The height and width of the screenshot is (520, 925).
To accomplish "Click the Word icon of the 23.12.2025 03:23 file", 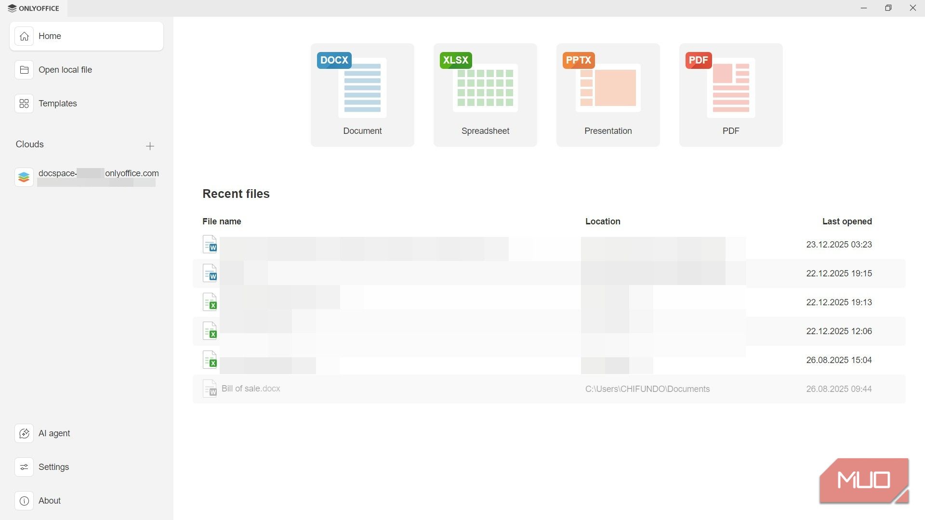I will pos(210,244).
